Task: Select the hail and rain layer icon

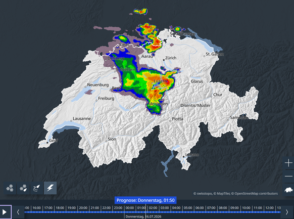Action: (23, 188)
